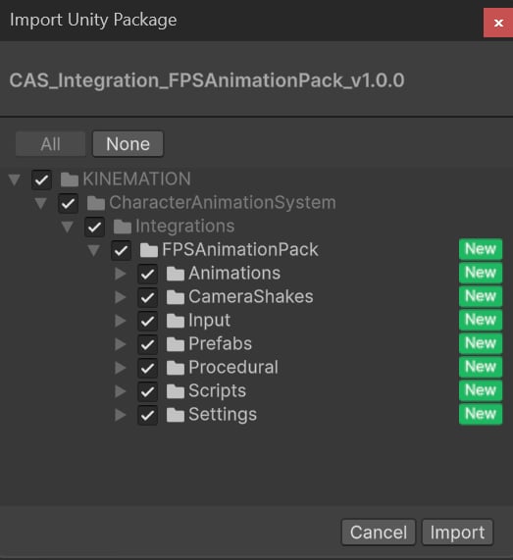513x560 pixels.
Task: Click the FPSAnimationPack folder icon
Action: (x=149, y=250)
